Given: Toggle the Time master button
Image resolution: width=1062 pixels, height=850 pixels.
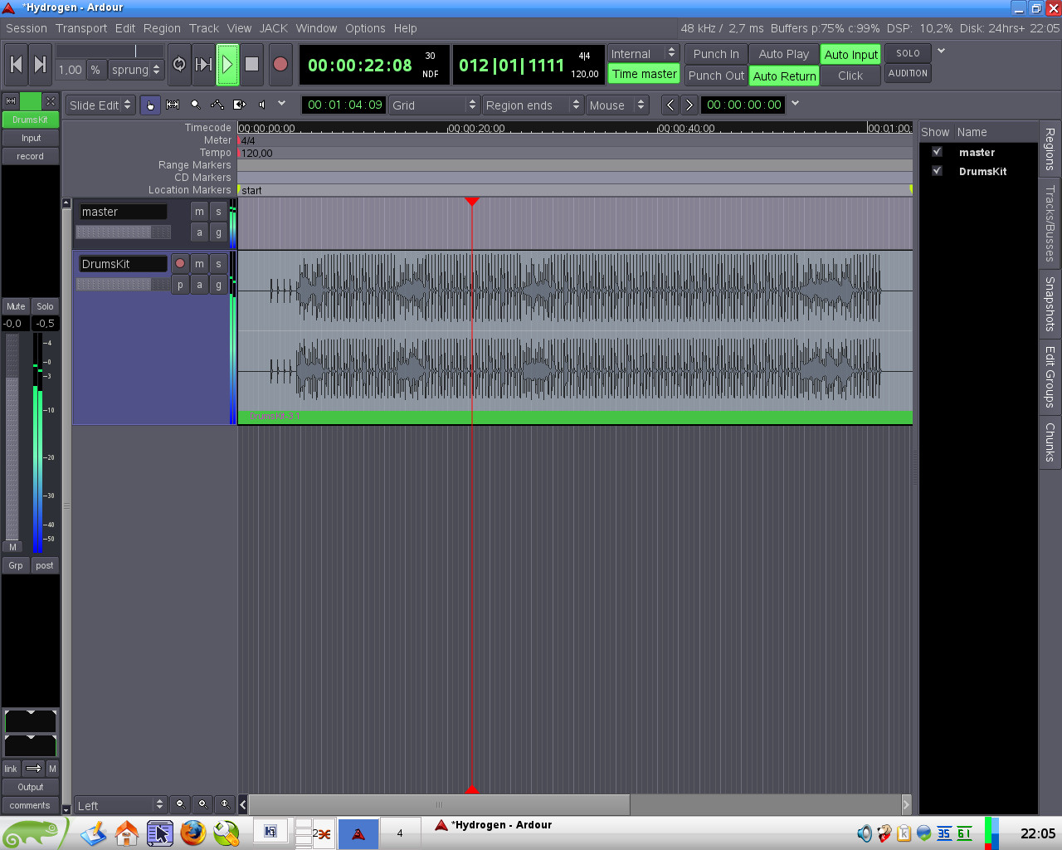Looking at the screenshot, I should 645,74.
